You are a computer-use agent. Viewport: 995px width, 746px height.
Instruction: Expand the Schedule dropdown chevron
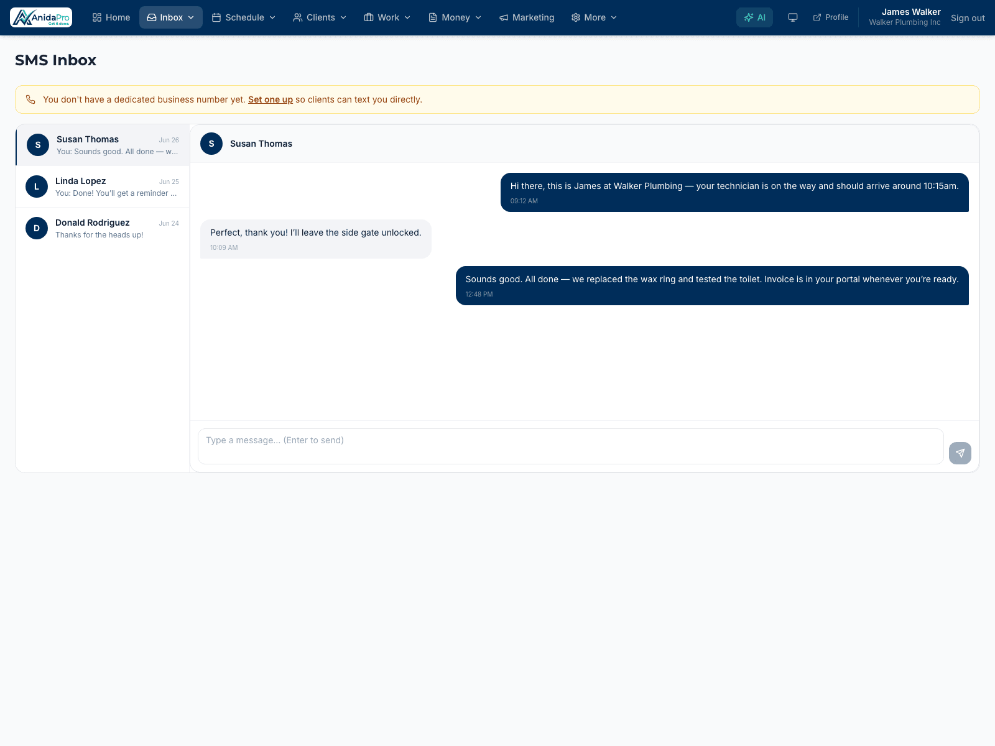[x=272, y=17]
